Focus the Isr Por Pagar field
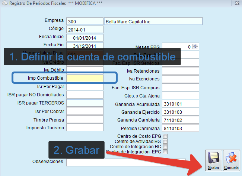 click(x=85, y=86)
